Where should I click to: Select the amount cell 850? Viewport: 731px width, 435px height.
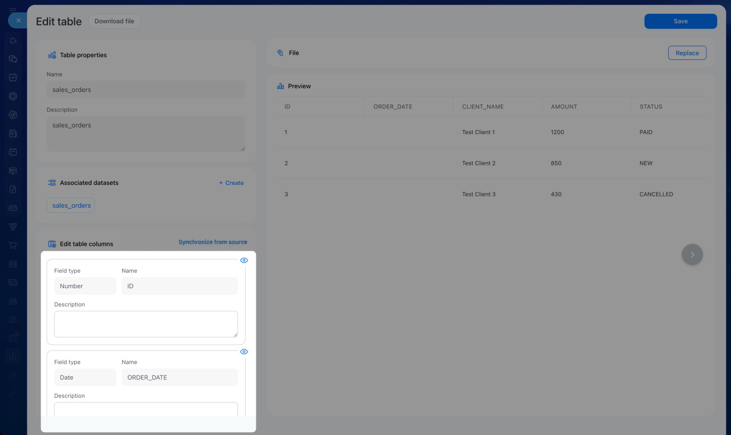tap(556, 163)
